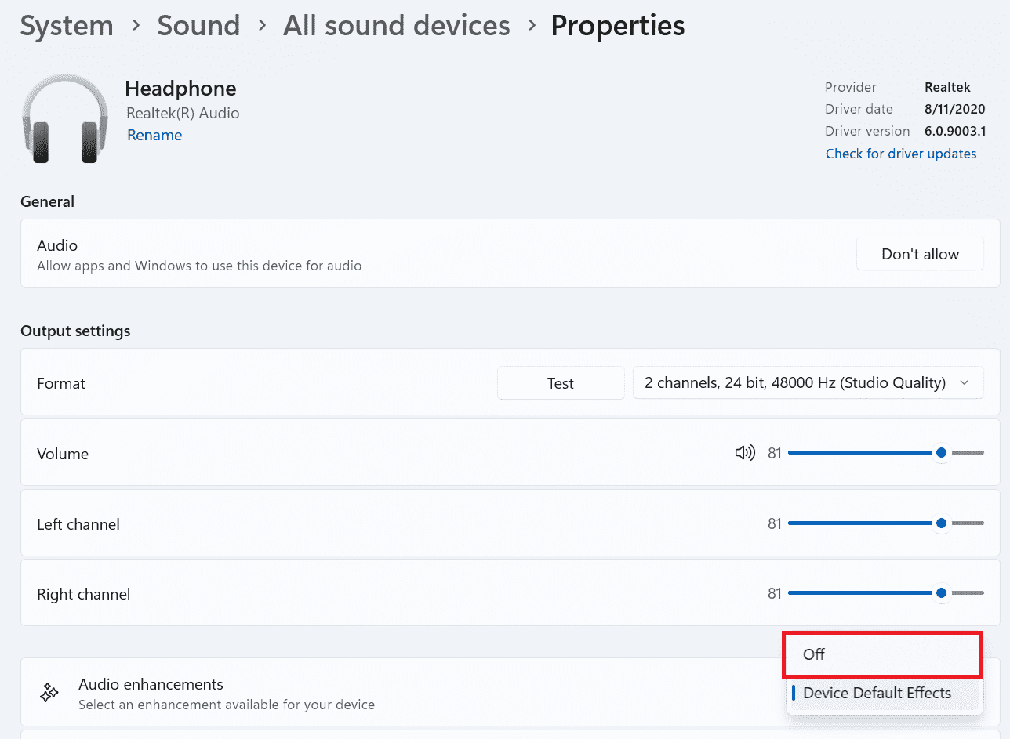Select Off for audio enhancements
The image size is (1010, 739).
click(881, 654)
